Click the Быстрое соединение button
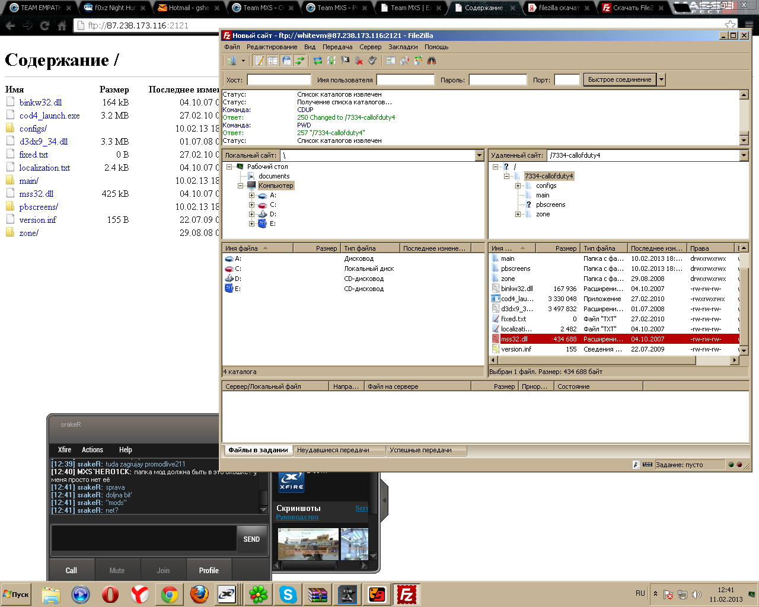 coord(620,79)
